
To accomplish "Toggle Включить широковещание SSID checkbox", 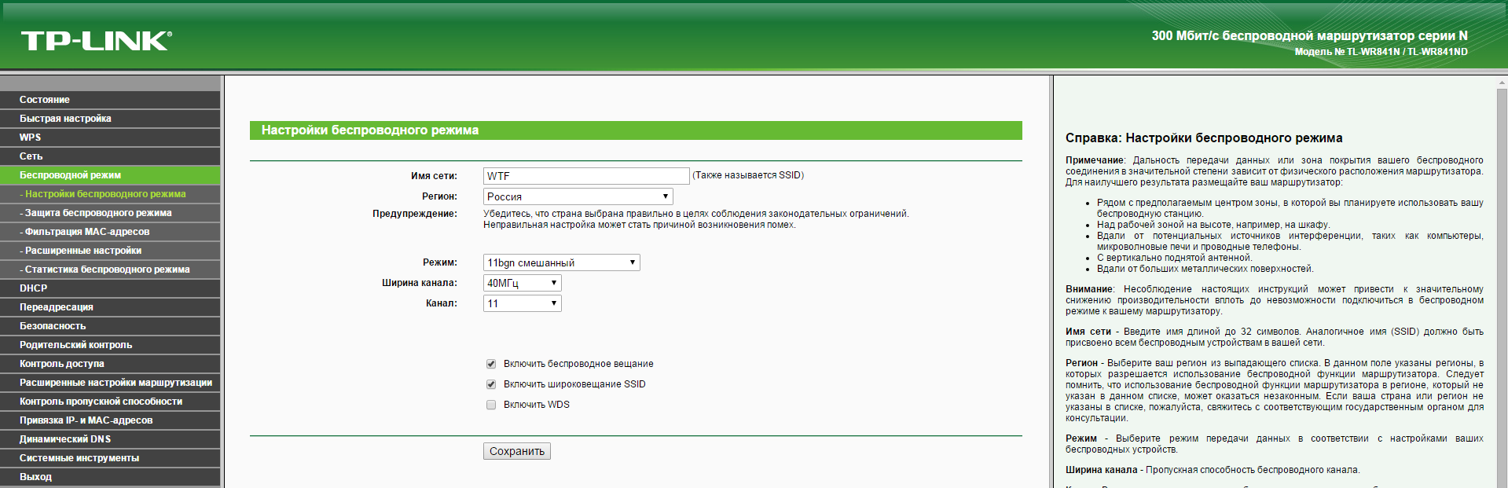I will (x=491, y=384).
